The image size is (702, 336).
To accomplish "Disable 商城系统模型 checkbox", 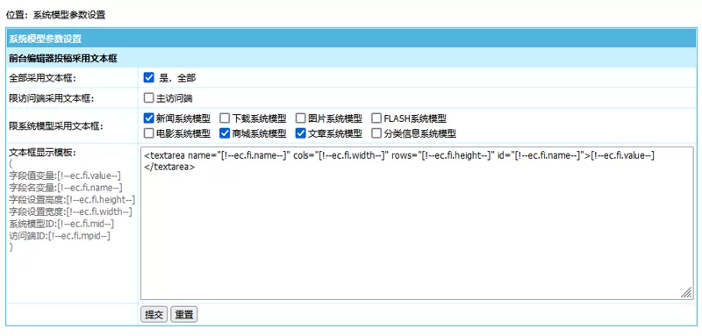I will tap(225, 132).
